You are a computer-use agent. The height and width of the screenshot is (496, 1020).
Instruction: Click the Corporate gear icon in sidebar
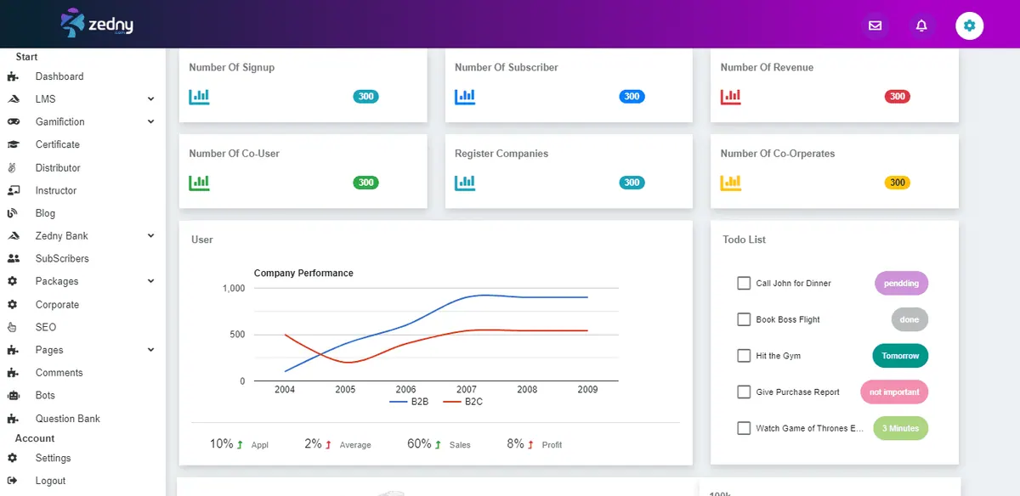pos(13,305)
